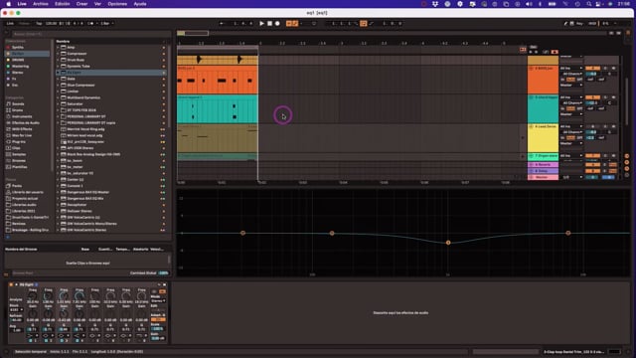The image size is (636, 358).
Task: Open the Proyecto actual folder
Action: click(25, 198)
